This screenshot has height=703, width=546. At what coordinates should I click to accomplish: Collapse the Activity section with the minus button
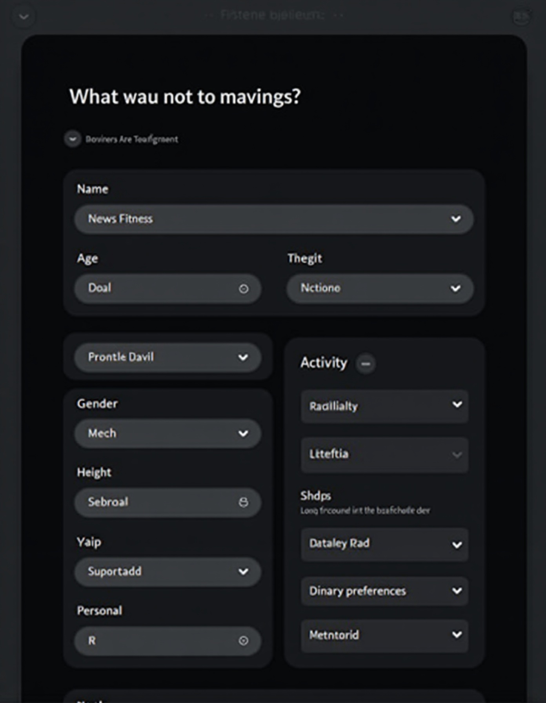pos(366,364)
